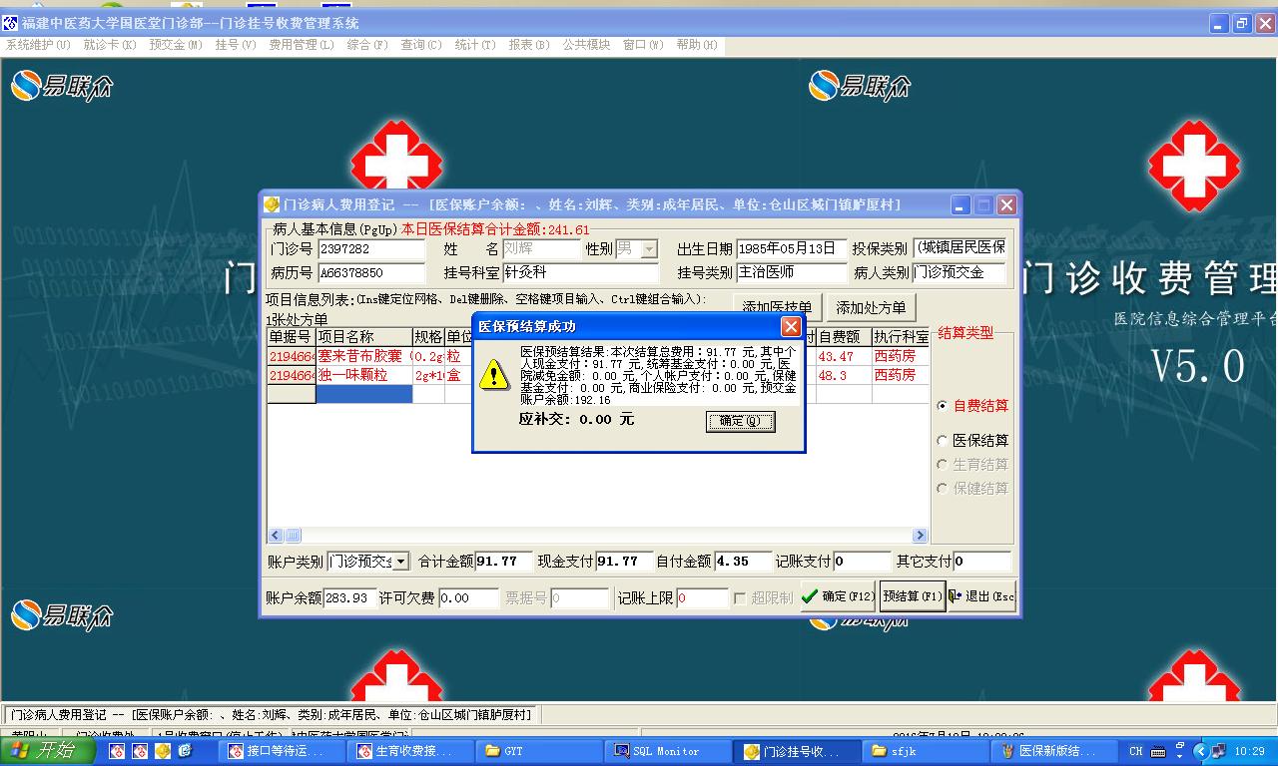Switch to the 医保新版结 taskbar item
Viewport: 1278px width, 766px height.
click(1054, 751)
